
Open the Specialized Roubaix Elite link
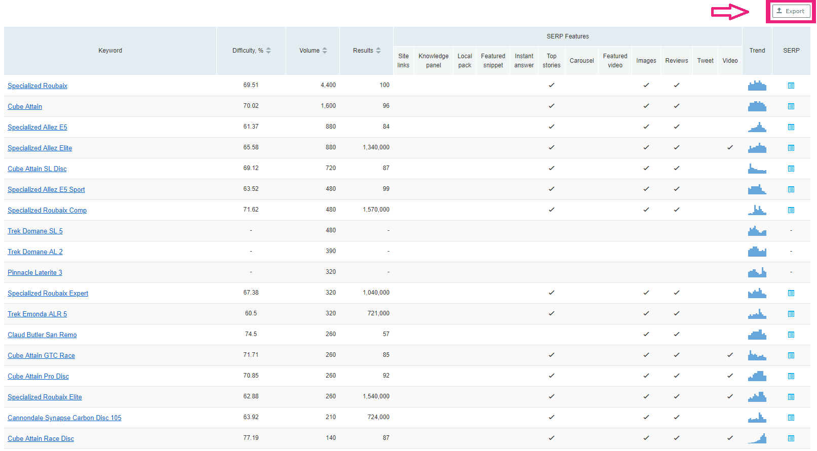point(45,397)
